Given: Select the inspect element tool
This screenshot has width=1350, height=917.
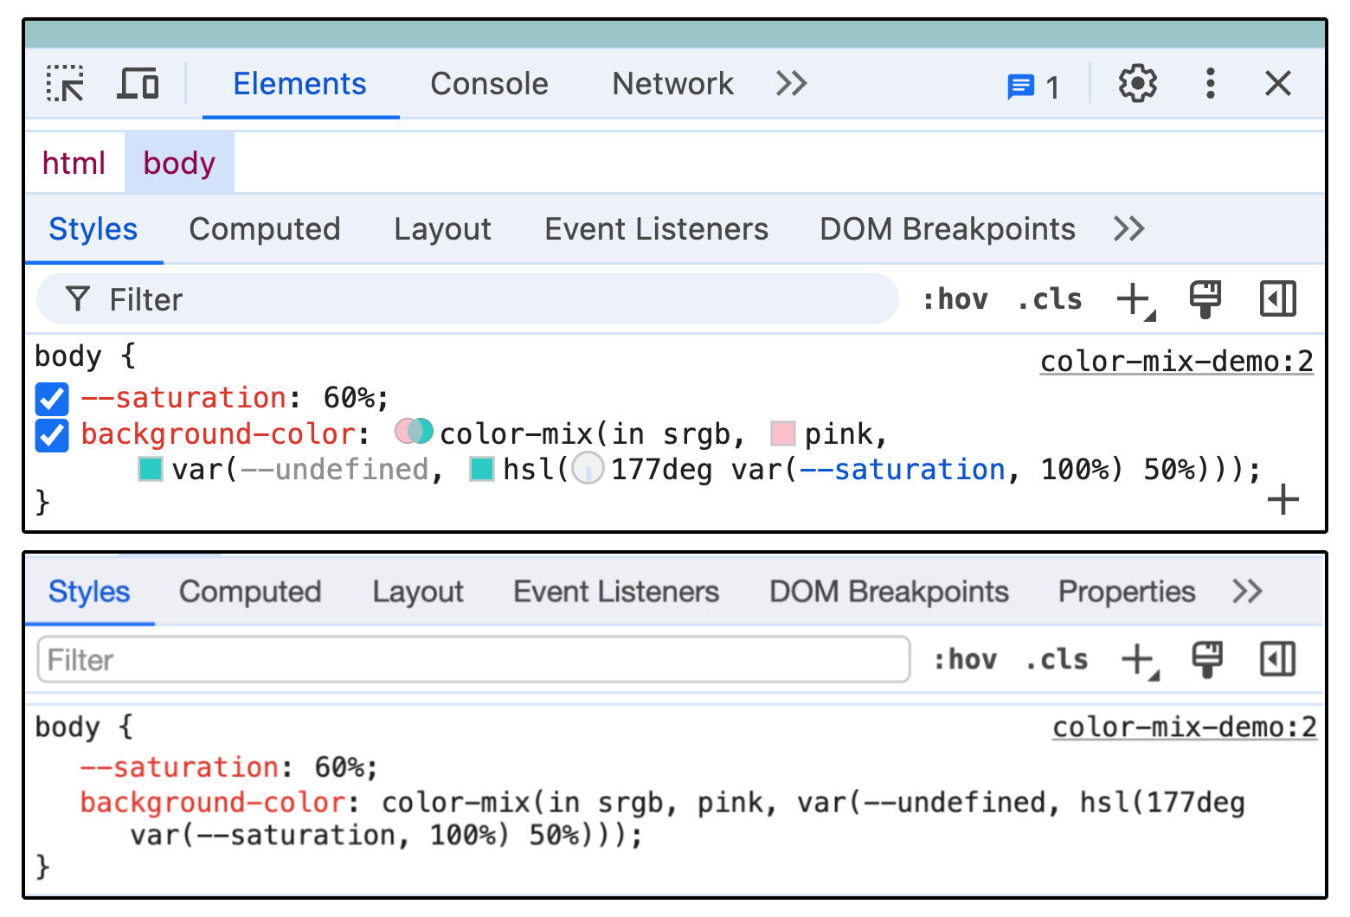Looking at the screenshot, I should tap(64, 84).
